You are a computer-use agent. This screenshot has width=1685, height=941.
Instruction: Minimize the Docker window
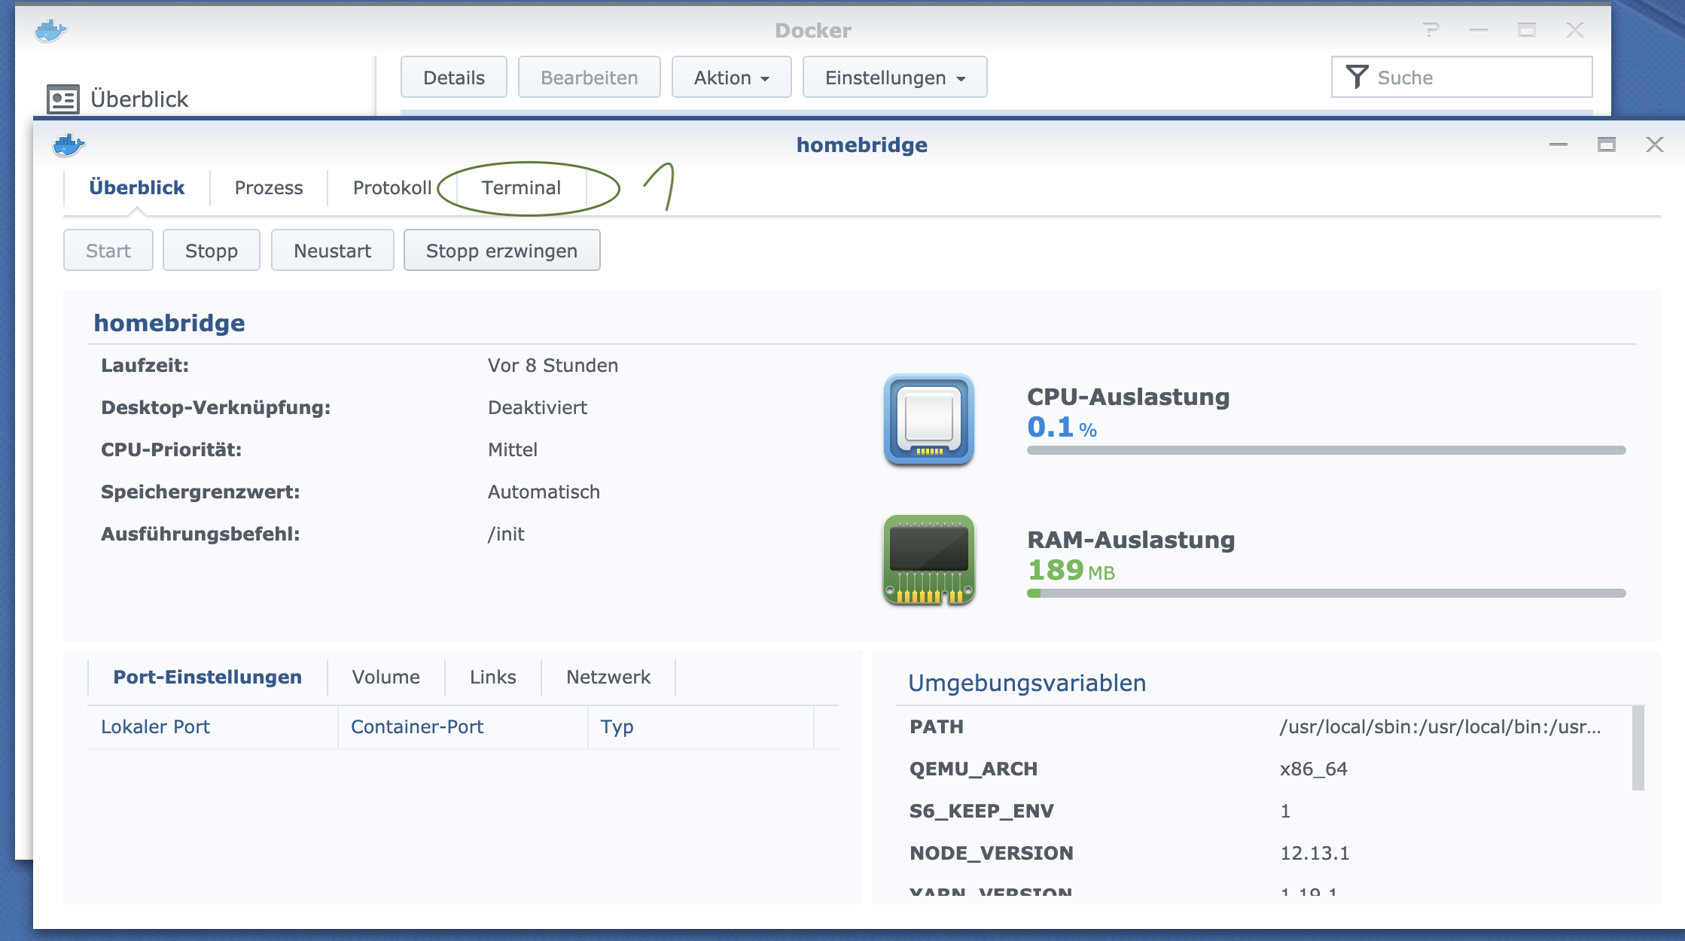1479,30
